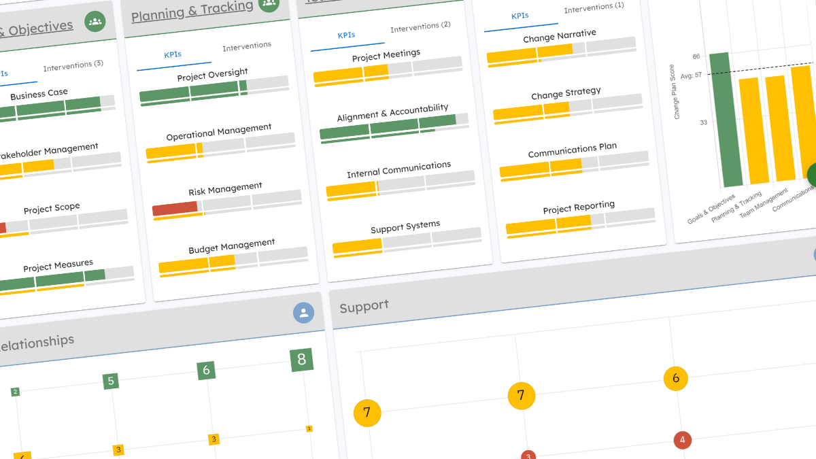Click the person icon above the Relationships header
This screenshot has height=459, width=816.
tap(303, 313)
